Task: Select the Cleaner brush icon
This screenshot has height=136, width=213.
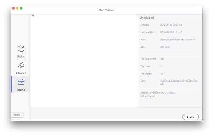Action: [x=21, y=66]
